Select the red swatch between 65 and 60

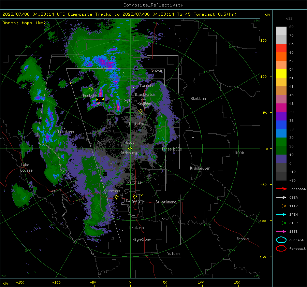coord(281,48)
